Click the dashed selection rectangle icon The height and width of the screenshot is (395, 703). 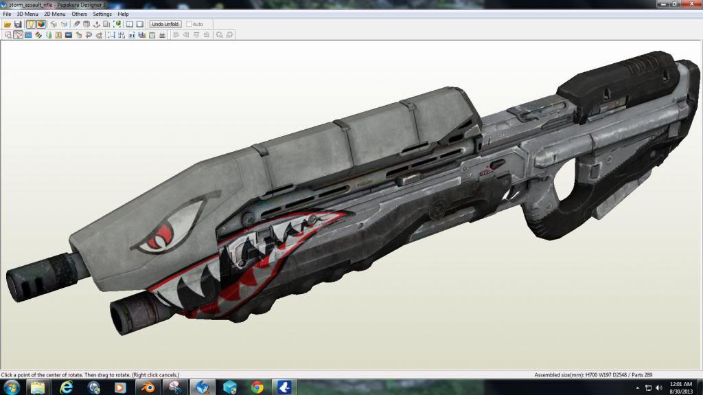111,35
